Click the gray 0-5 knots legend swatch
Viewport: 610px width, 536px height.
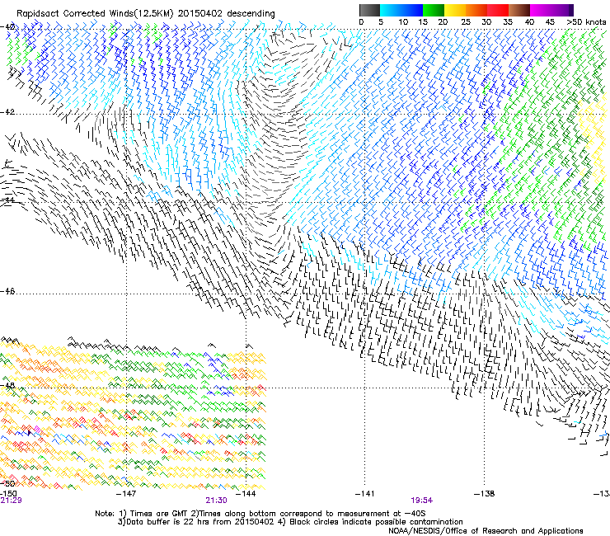369,10
